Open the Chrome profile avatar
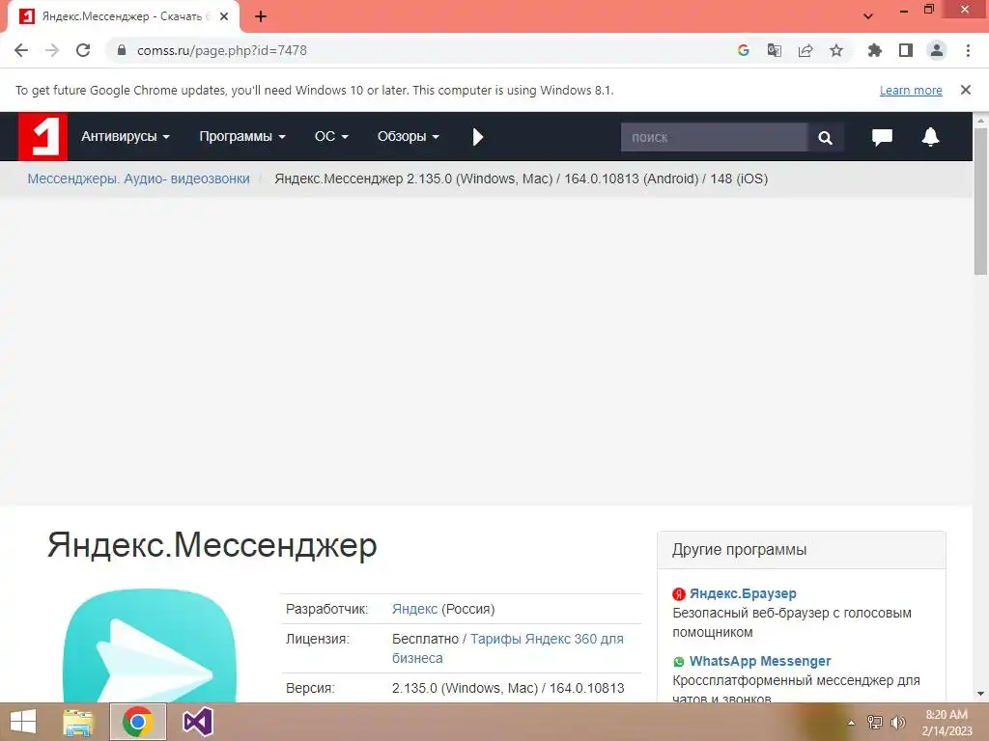This screenshot has height=741, width=989. pos(937,50)
